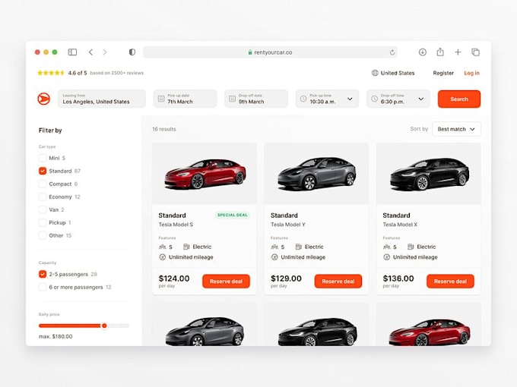This screenshot has height=387, width=517.
Task: Open the Log in link
Action: point(471,73)
